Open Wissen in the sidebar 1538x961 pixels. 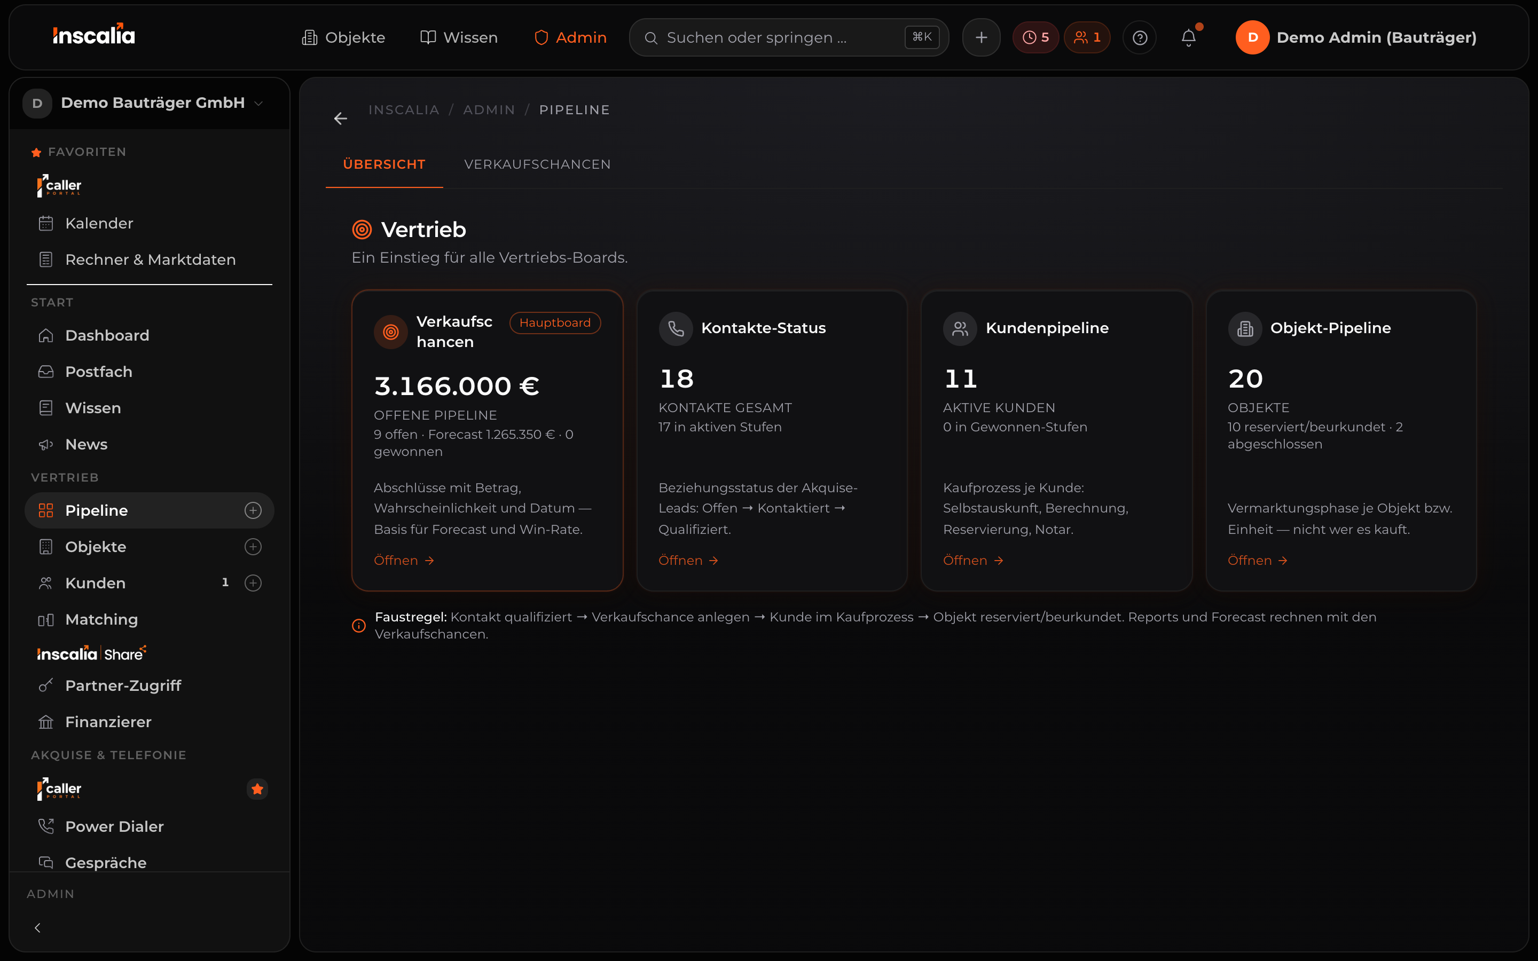click(150, 407)
